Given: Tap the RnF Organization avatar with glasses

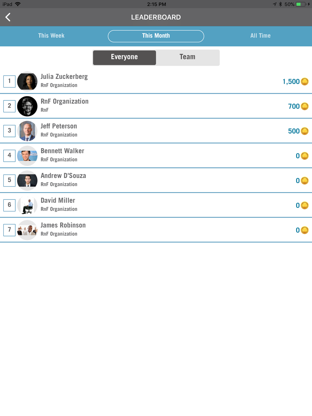Looking at the screenshot, I should 27,106.
